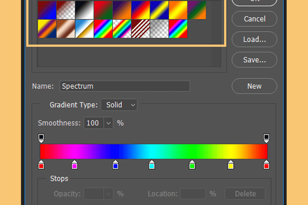Click the Smoothness value field showing 100

point(94,123)
